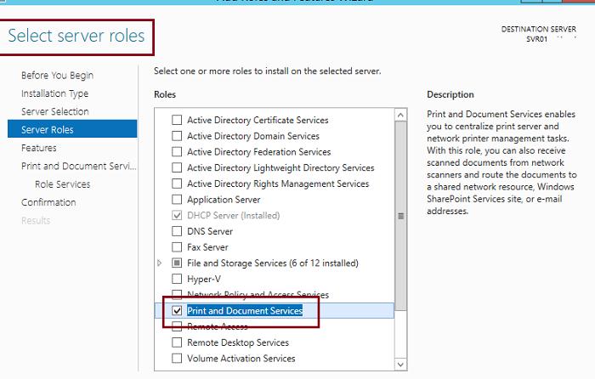Enable the Active Directory Domain Services role
The width and height of the screenshot is (595, 379).
(177, 136)
